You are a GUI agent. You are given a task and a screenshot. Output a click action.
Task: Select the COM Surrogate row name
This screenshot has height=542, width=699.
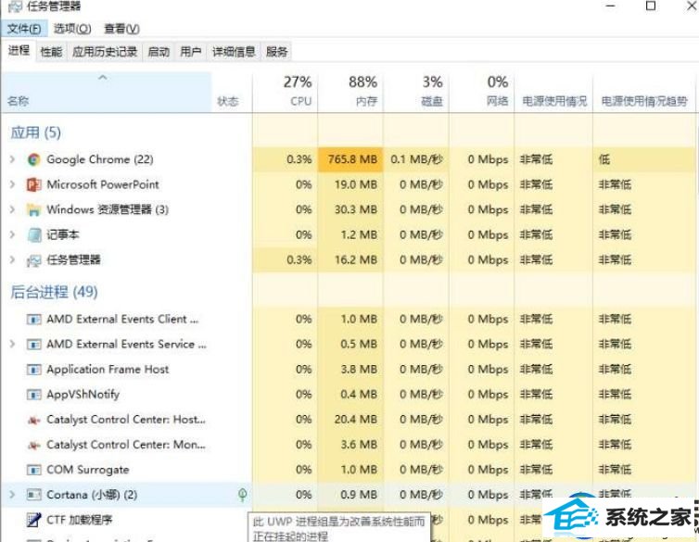tap(87, 470)
